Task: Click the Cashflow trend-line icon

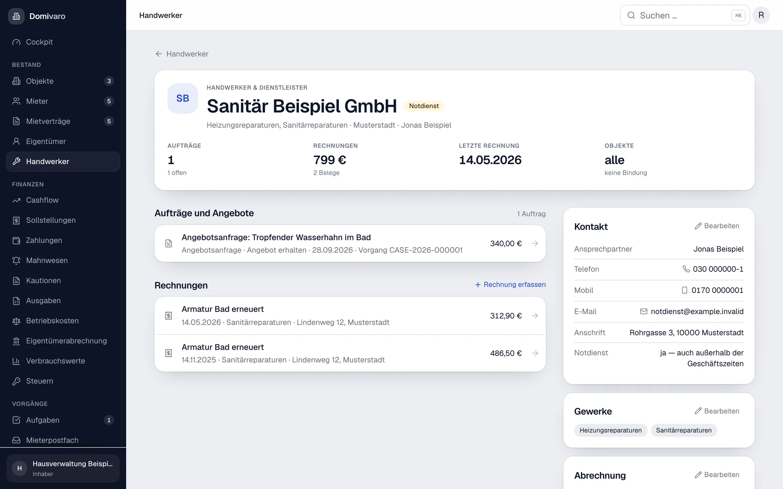Action: coord(16,200)
